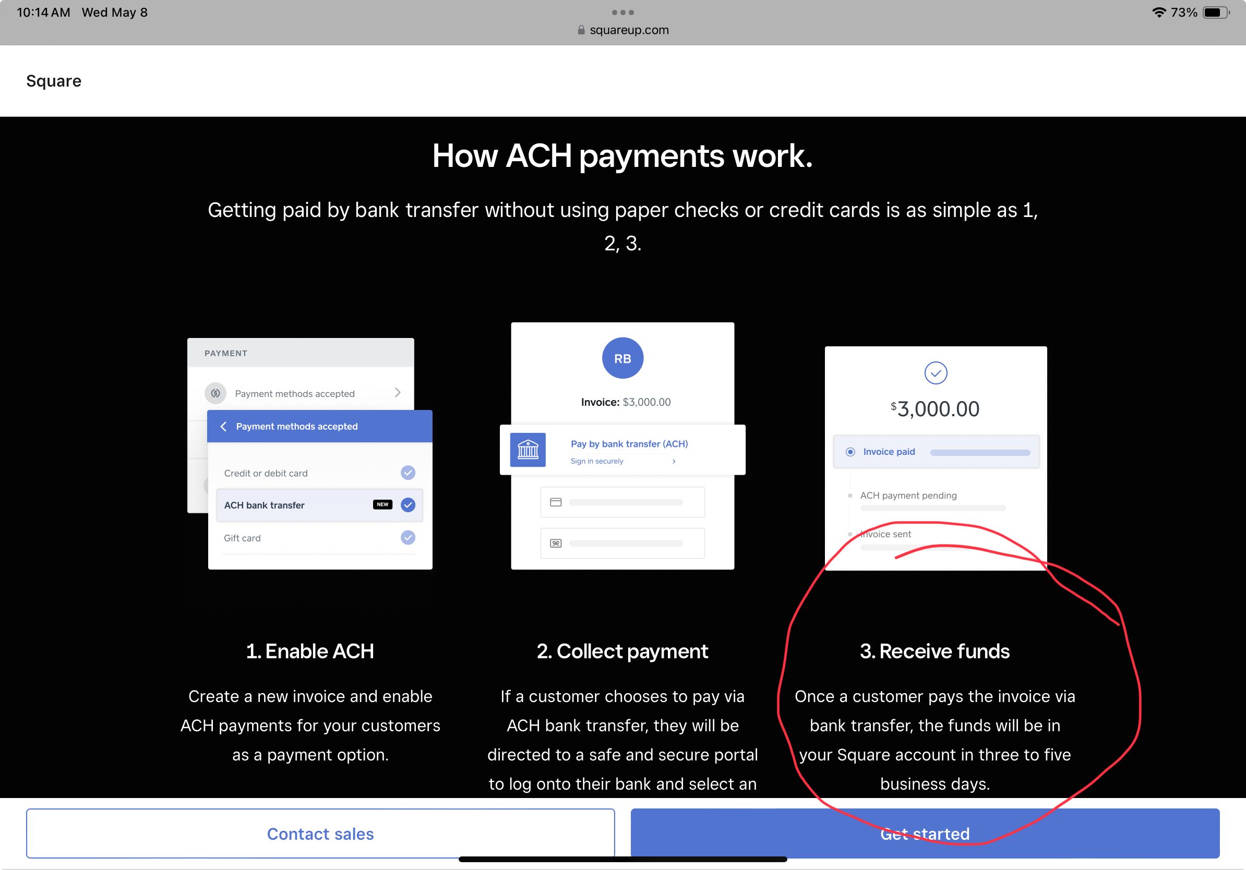This screenshot has width=1246, height=870.
Task: Click the gift card icon field
Action: [x=622, y=543]
